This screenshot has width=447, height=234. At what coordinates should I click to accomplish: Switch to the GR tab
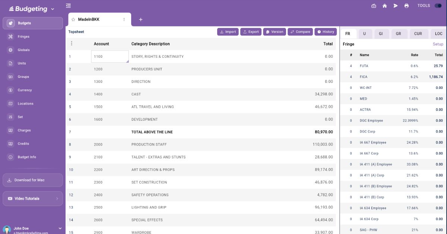pyautogui.click(x=398, y=34)
